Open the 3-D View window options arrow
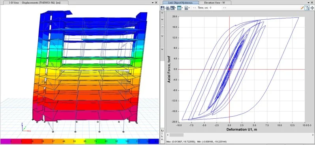315x145 pixels. (152, 3)
